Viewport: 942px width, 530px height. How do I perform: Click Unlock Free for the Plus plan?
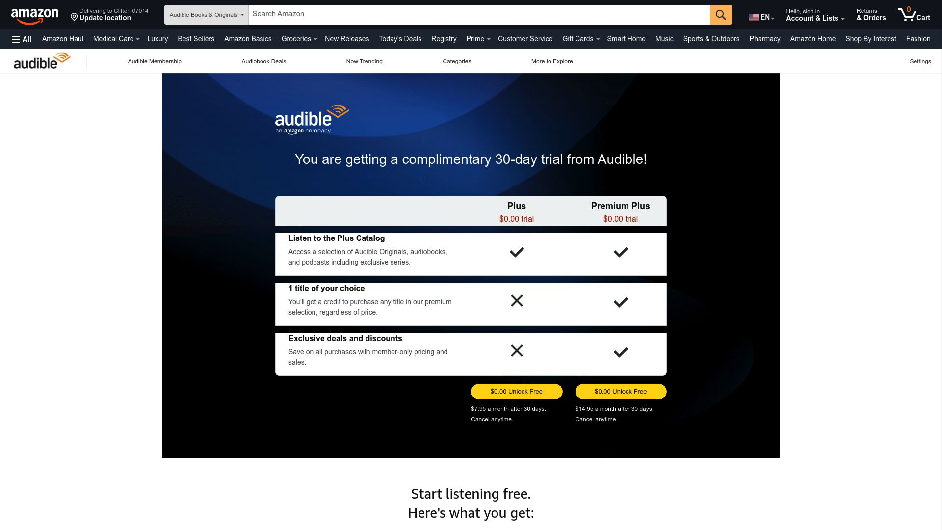pos(517,392)
